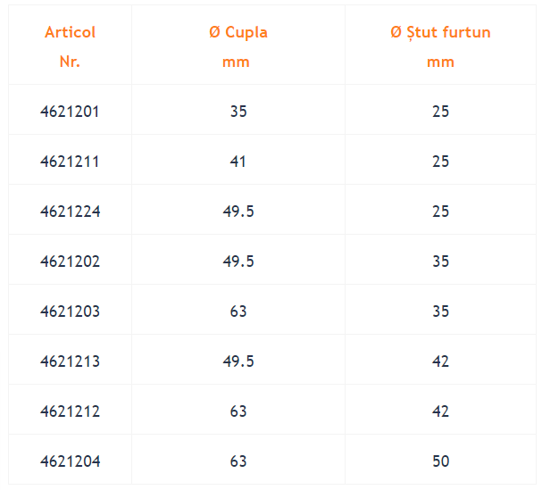
Task: Select article number 4621211
Action: click(70, 162)
